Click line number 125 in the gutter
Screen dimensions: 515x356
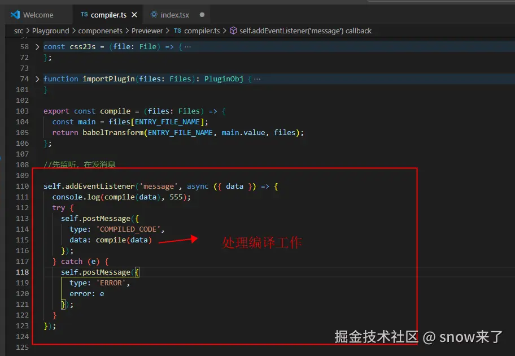[x=23, y=348]
